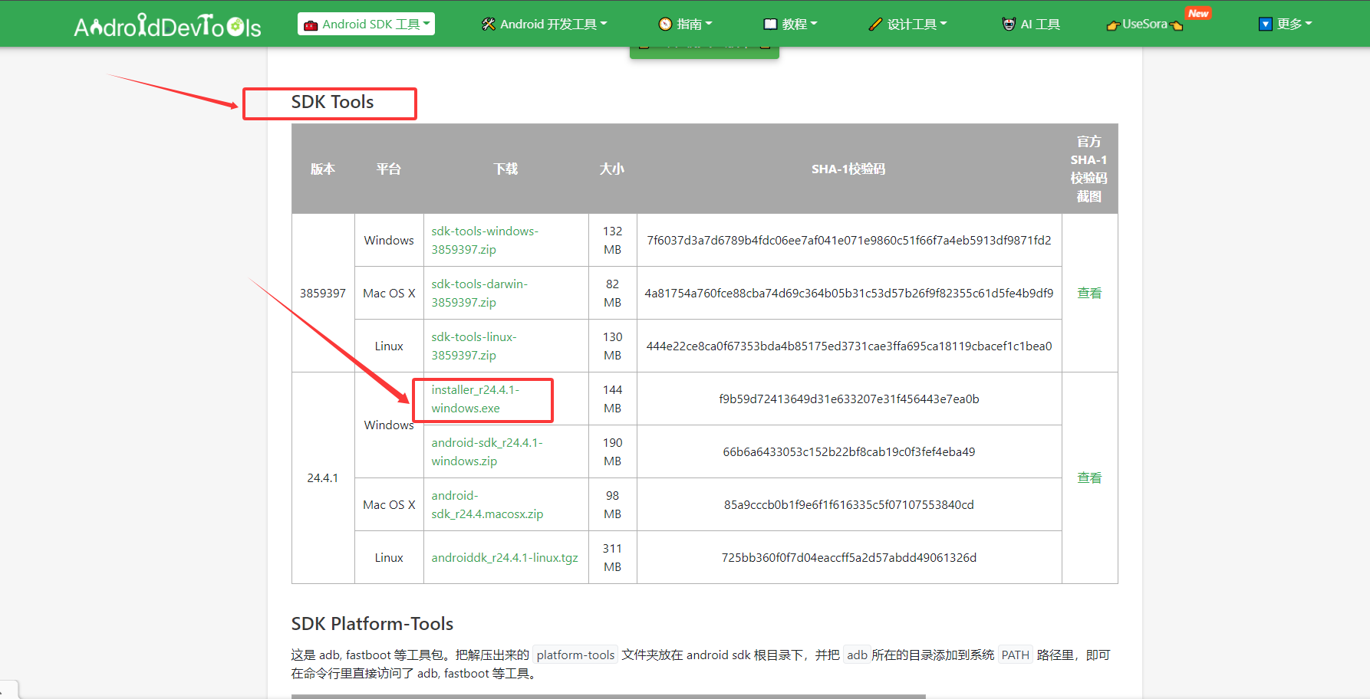This screenshot has width=1370, height=699.
Task: Download androiddk_r24.4.1-linux.tgz
Action: (x=505, y=557)
